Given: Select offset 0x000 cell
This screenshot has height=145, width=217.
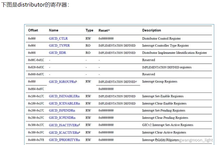Looking at the screenshot, I should pos(32,39).
